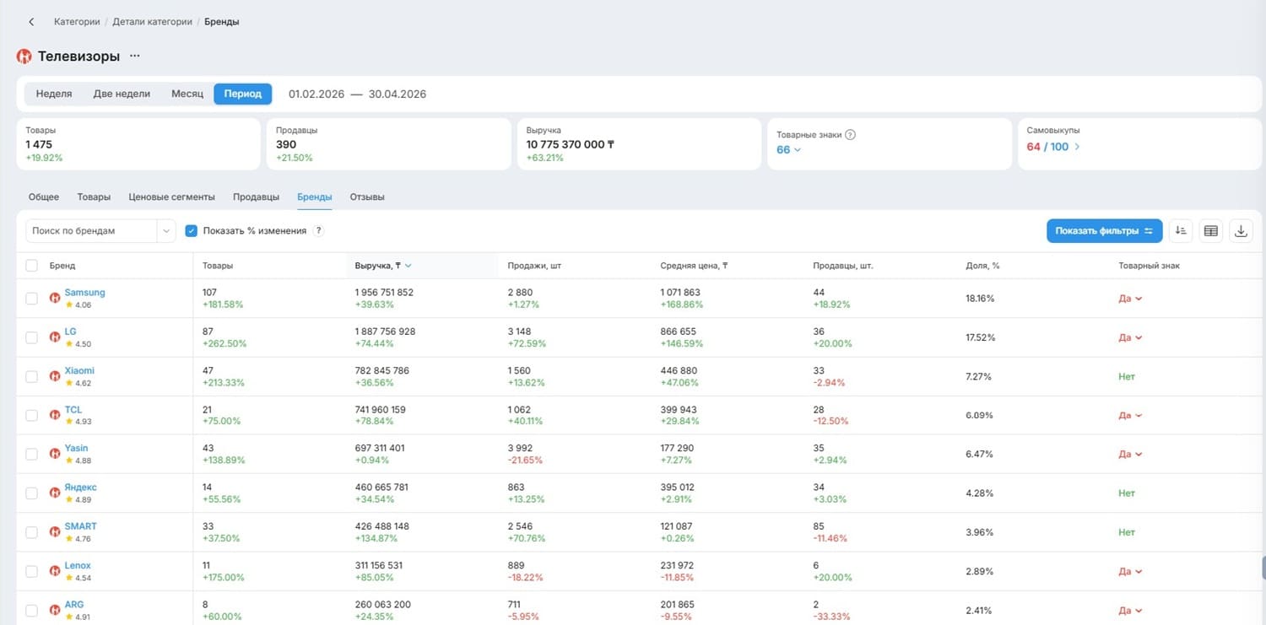This screenshot has width=1266, height=625.
Task: Click the marketplace icon beside Яндекс
Action: pyautogui.click(x=55, y=493)
